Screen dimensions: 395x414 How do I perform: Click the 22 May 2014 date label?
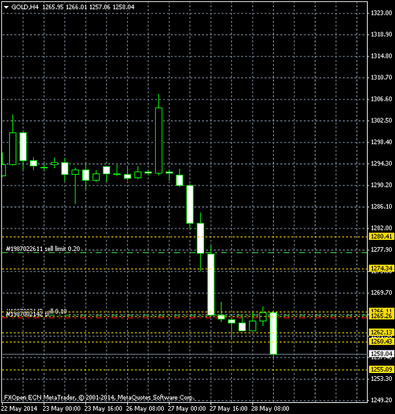tap(19, 409)
